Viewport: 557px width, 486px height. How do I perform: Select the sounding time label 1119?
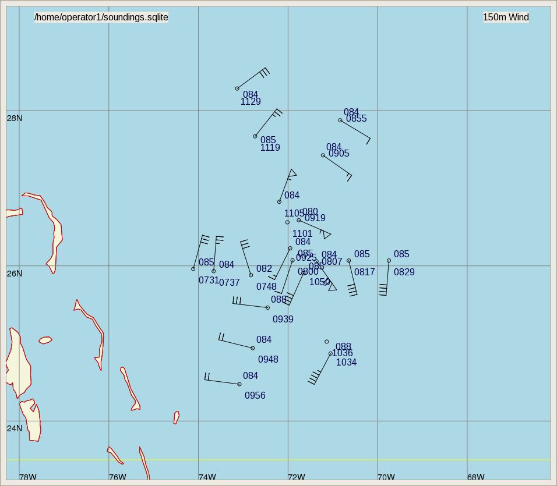[x=270, y=148]
